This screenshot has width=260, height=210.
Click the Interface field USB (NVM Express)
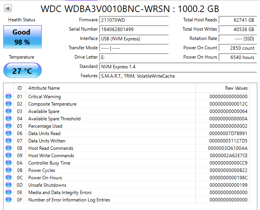pyautogui.click(x=134, y=38)
